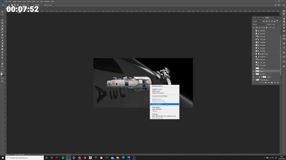286x160 pixels.
Task: Toggle Lock transparent pixels button
Action: pyautogui.click(x=257, y=28)
